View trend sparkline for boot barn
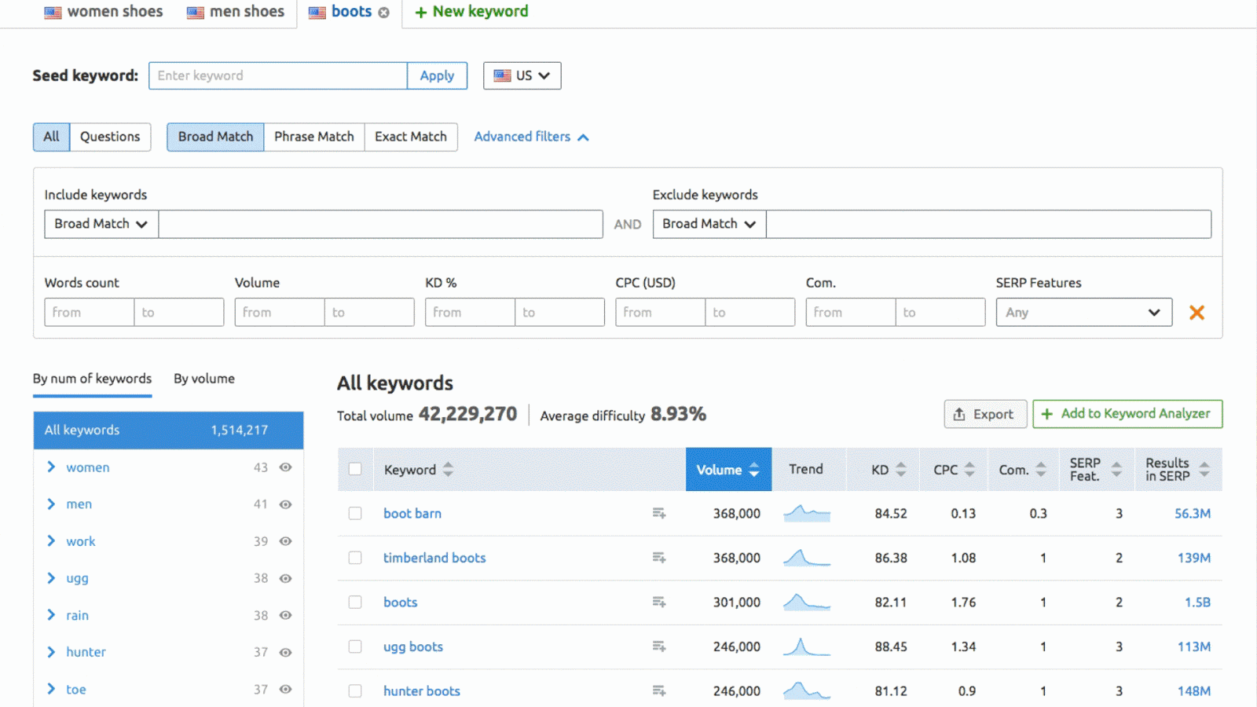Viewport: 1257px width, 707px height. pyautogui.click(x=807, y=514)
